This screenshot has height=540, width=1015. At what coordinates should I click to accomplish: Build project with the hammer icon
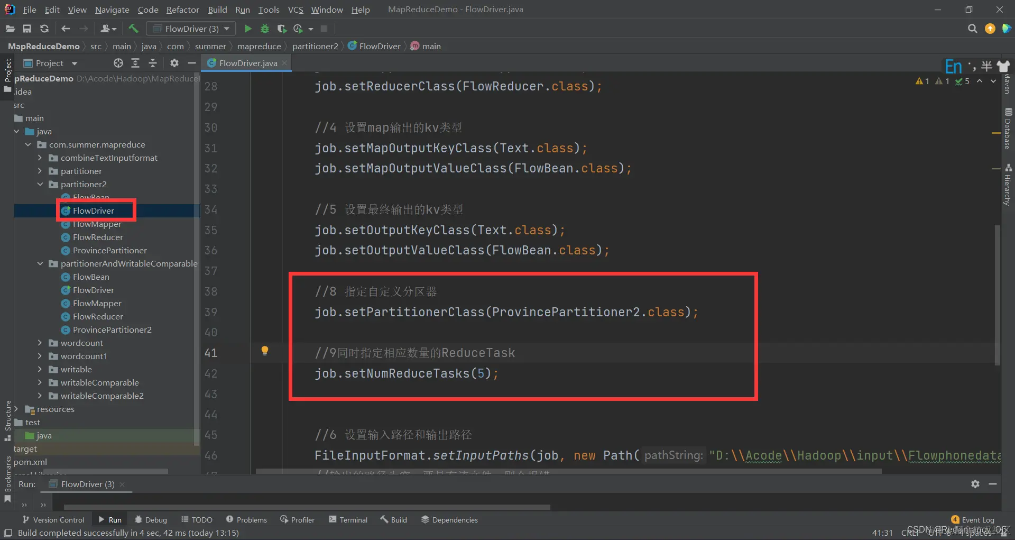[x=133, y=29]
